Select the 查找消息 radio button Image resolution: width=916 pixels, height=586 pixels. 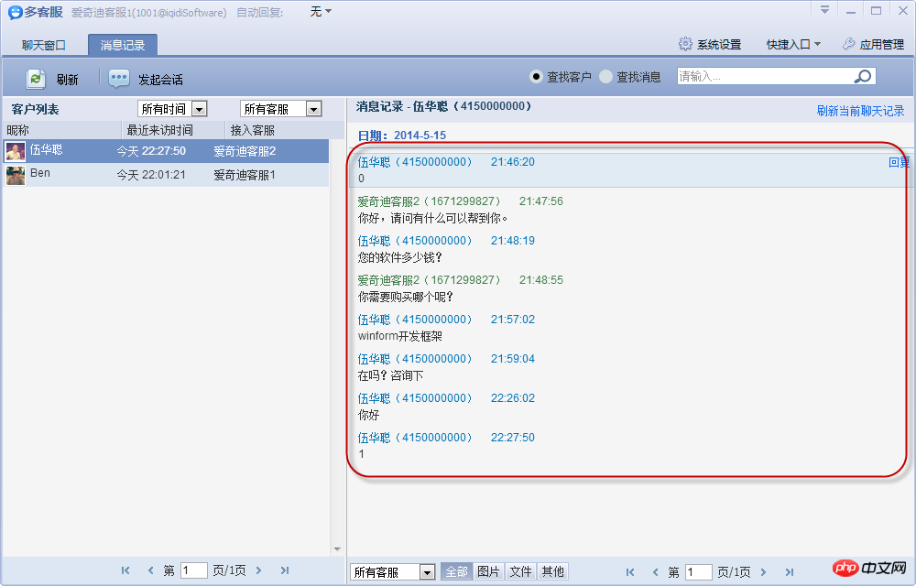(605, 77)
